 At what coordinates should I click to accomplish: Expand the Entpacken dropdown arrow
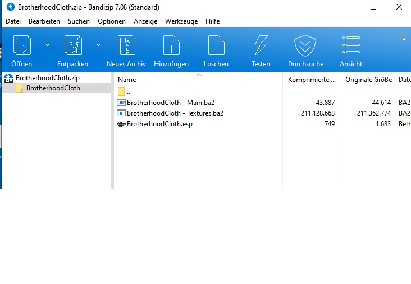[99, 44]
